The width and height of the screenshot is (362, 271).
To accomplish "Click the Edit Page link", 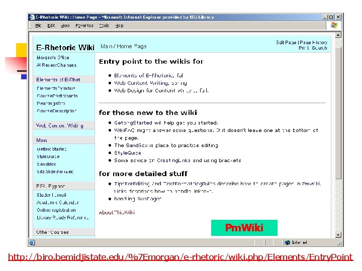I will (x=286, y=43).
